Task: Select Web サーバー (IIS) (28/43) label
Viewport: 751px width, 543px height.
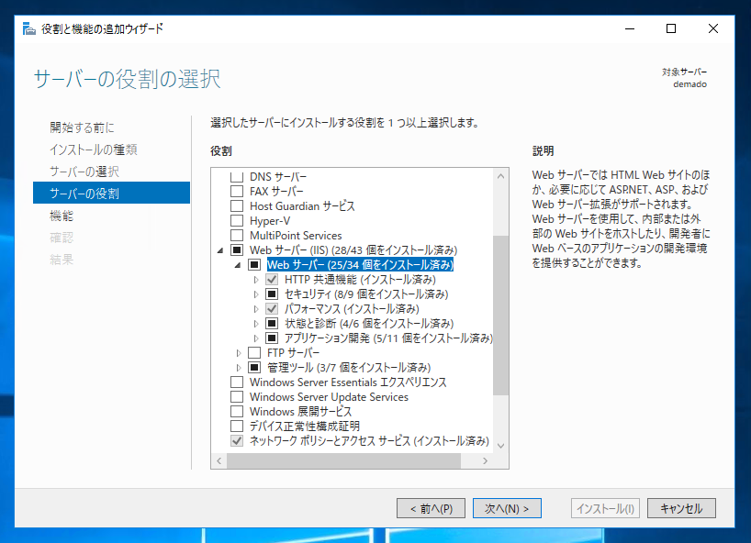Action: coord(353,250)
